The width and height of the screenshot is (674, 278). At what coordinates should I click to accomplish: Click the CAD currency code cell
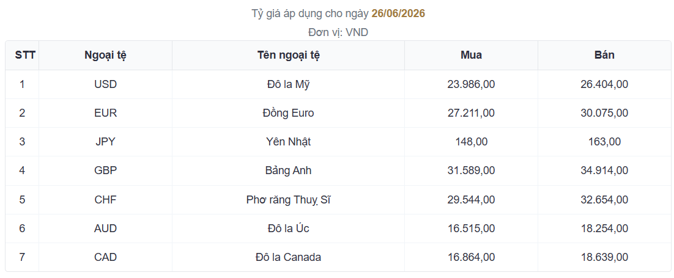(105, 257)
